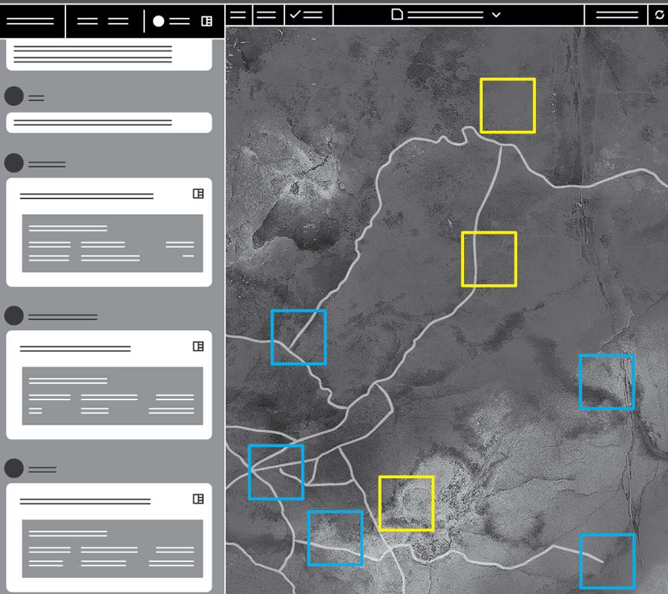Click the refresh icon in top toolbar

click(659, 15)
